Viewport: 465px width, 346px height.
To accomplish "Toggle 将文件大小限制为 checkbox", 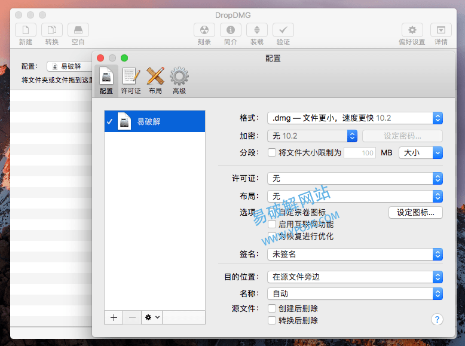I will point(272,153).
